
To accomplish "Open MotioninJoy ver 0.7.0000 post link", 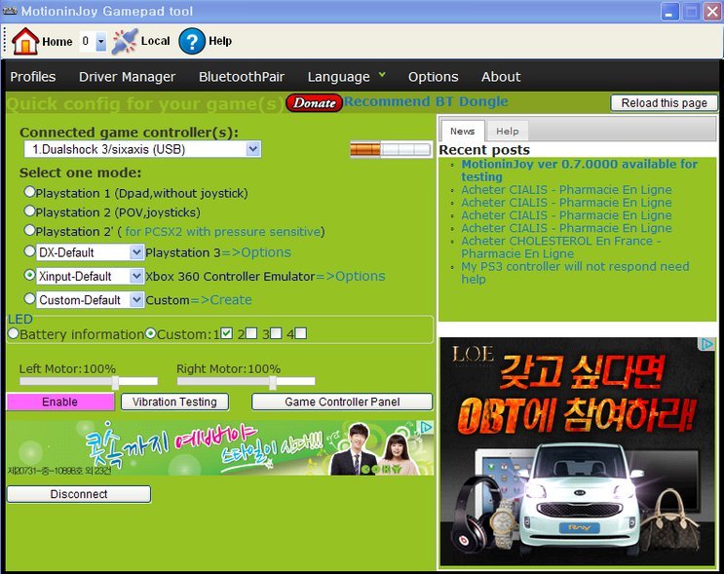I will click(x=579, y=171).
